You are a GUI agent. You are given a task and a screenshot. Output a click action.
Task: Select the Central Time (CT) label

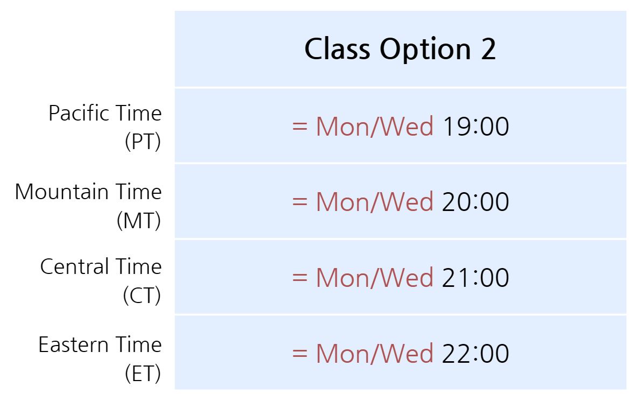(101, 281)
